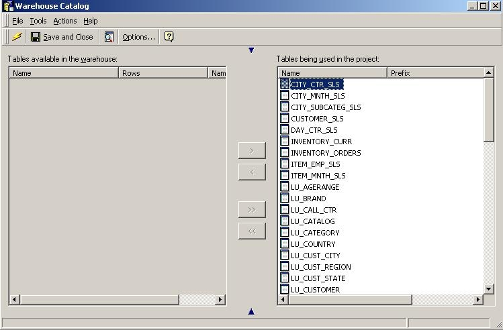The image size is (503, 330).
Task: Click the table icon beside INVENTORY_CURR
Action: point(285,142)
